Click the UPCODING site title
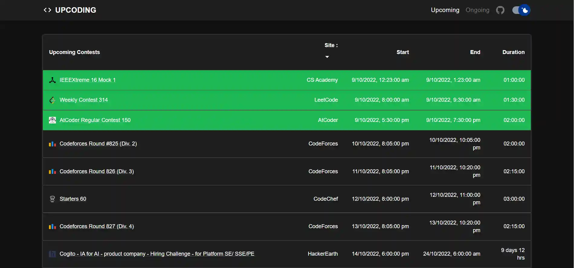The image size is (574, 268). coord(76,10)
